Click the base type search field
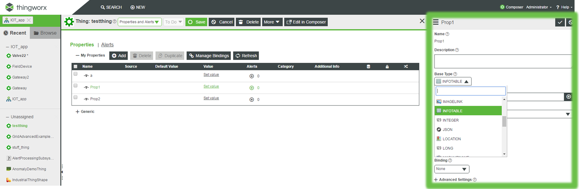 point(471,91)
